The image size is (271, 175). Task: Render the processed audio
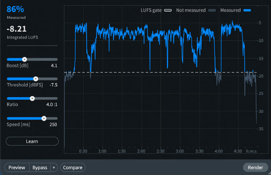(255, 168)
